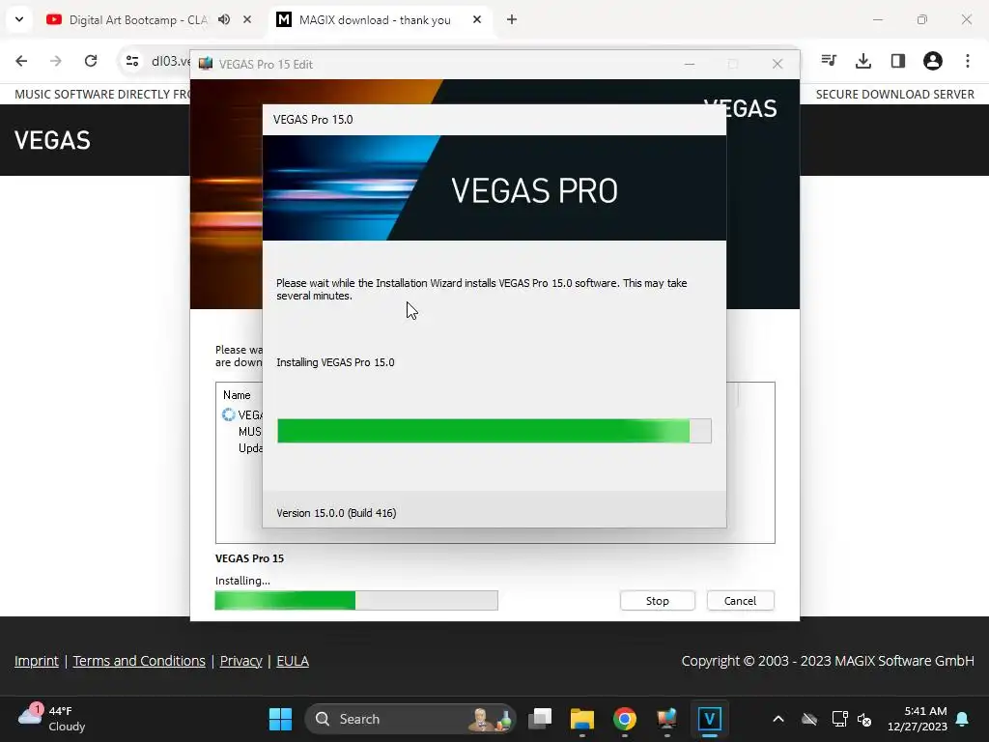Click the 'SECURE DOWNLOAD SERVER' header text
The image size is (989, 742).
(894, 94)
